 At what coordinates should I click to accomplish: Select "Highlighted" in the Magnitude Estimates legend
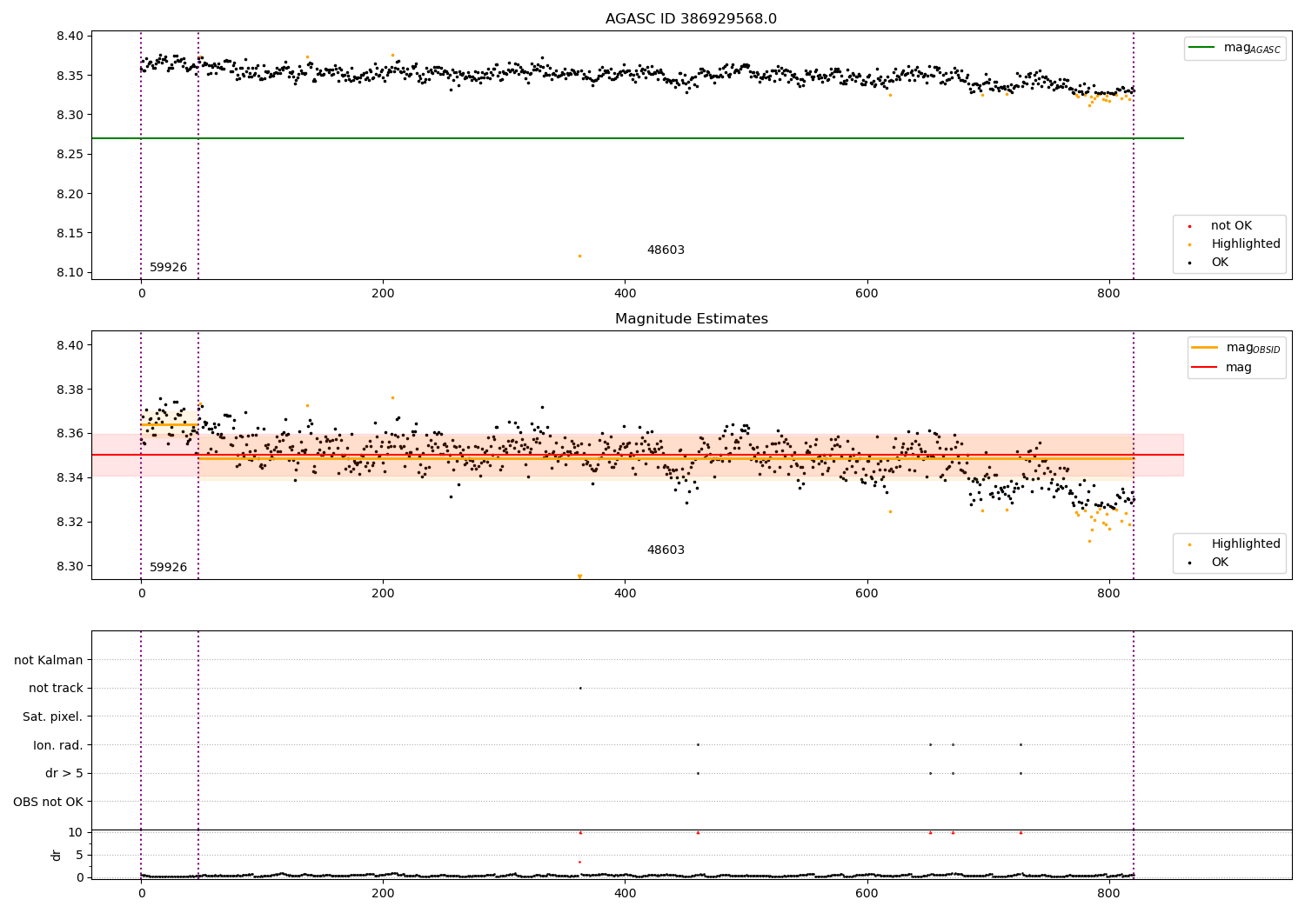click(1246, 544)
